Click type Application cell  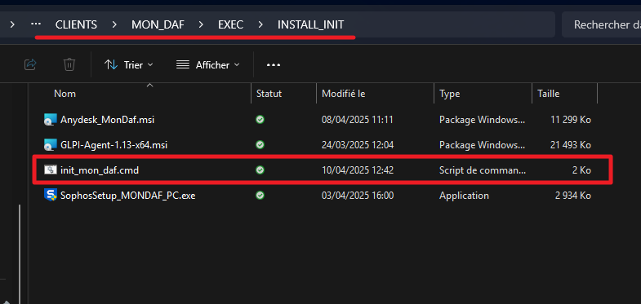464,196
